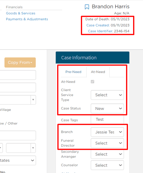This screenshot has height=173, width=143.
Task: Open the Payments & Adjustments link
Action: click(x=27, y=19)
